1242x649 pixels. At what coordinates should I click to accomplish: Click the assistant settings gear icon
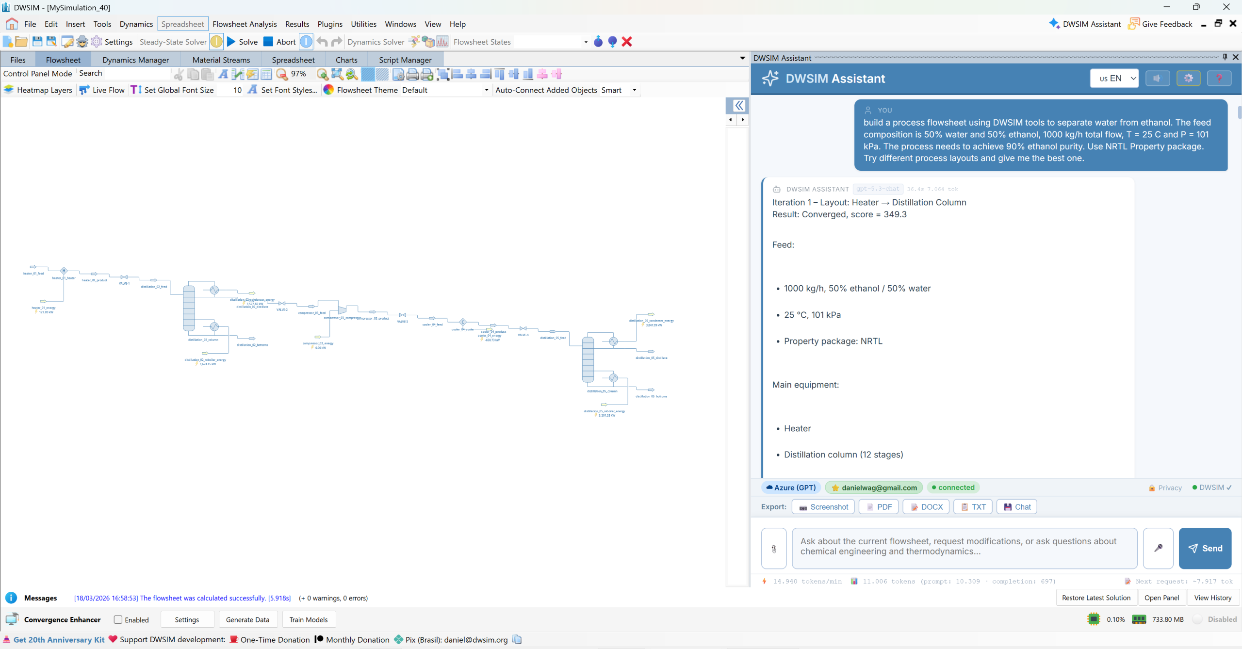pyautogui.click(x=1188, y=78)
